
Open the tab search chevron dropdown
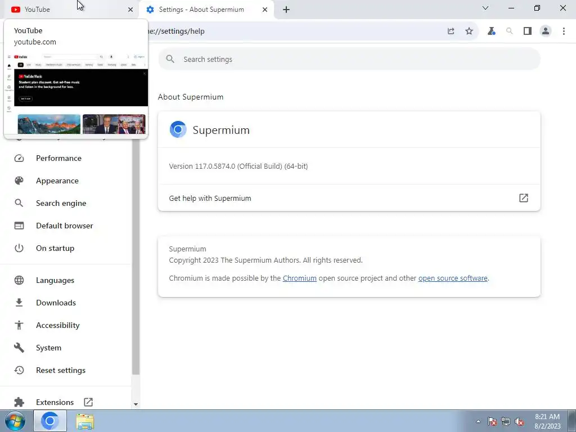[x=485, y=8]
